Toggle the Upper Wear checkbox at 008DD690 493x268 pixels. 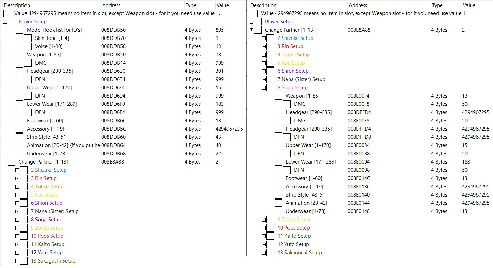(20, 88)
